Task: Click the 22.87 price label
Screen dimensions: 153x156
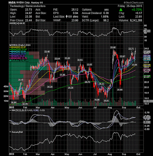Action: (x=122, y=57)
